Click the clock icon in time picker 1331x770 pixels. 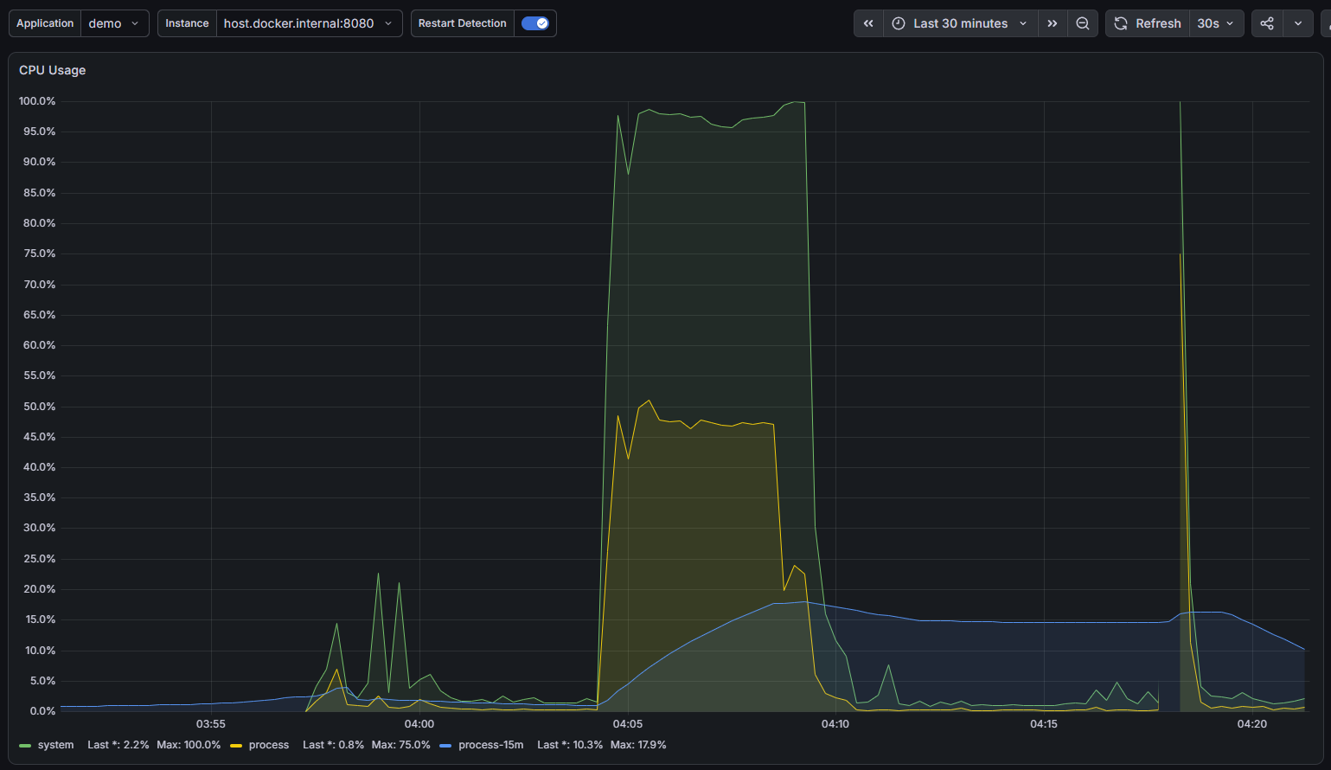point(899,23)
